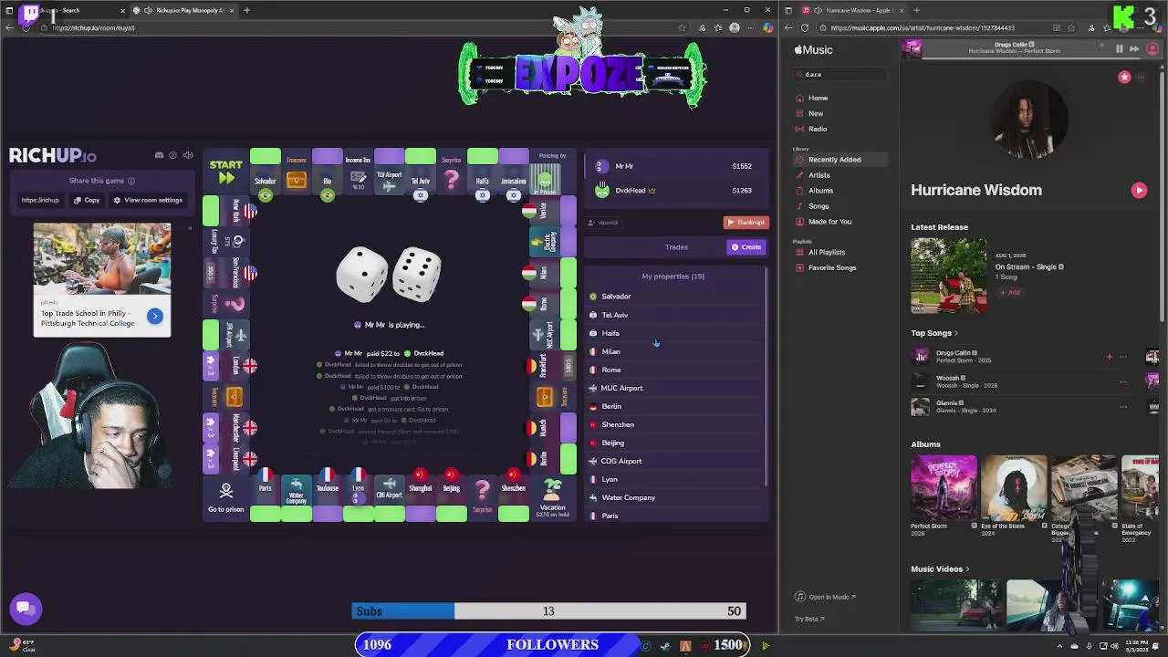Image resolution: width=1168 pixels, height=657 pixels.
Task: Favorite artist with the pink star button
Action: pos(1124,78)
